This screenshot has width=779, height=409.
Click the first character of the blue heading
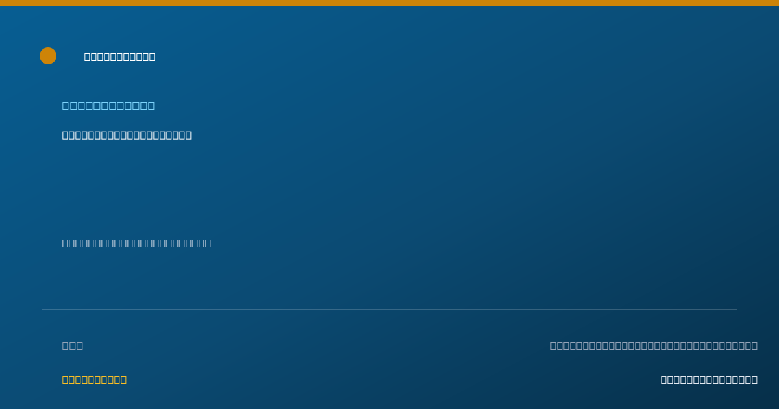[66, 105]
